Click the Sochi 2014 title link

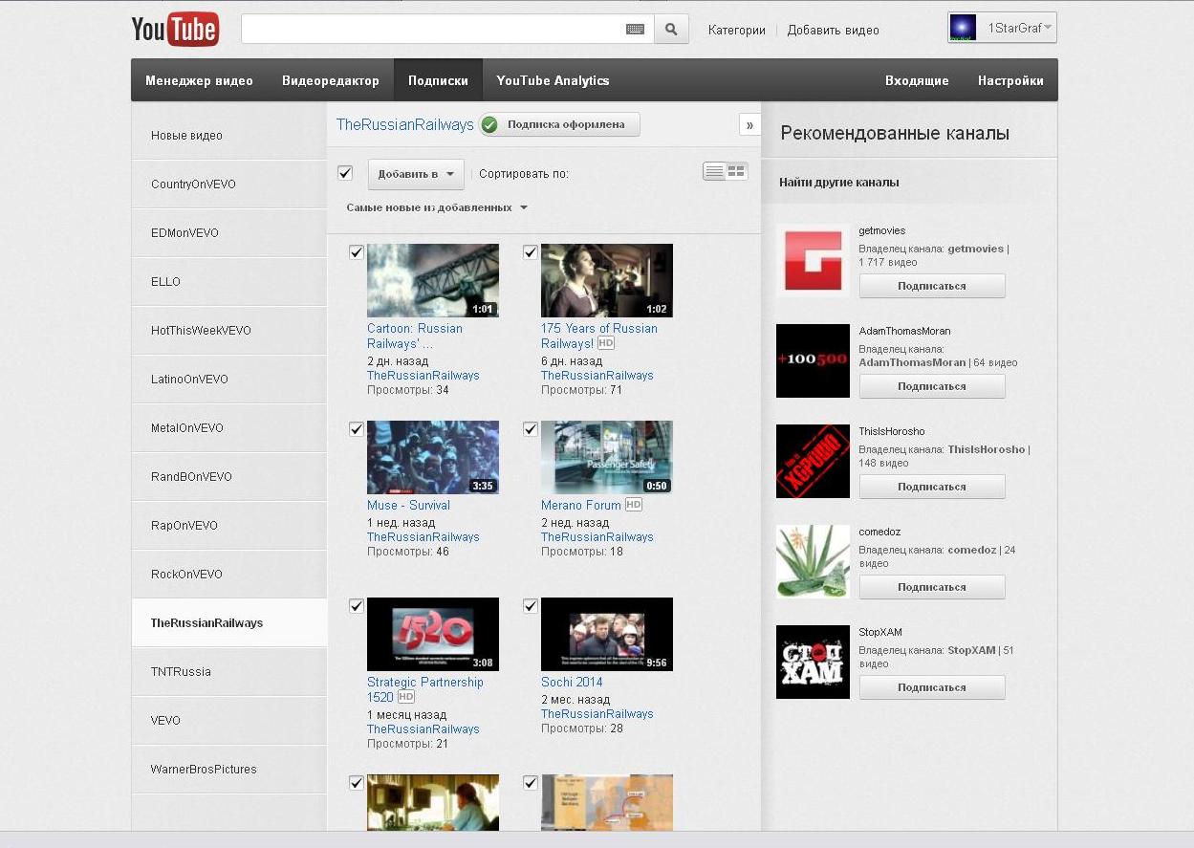(572, 682)
